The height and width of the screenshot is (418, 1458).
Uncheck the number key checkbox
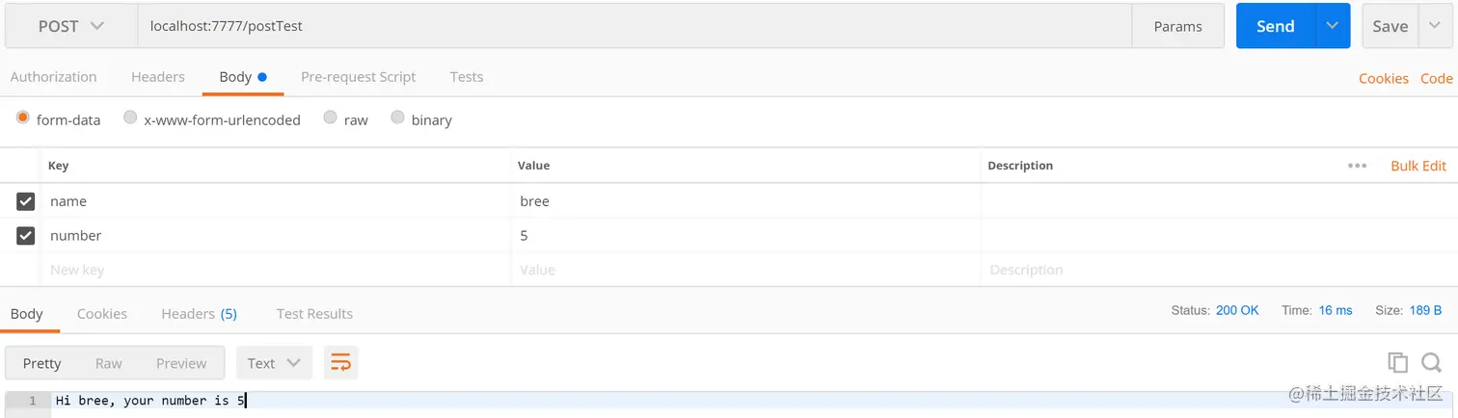click(26, 236)
